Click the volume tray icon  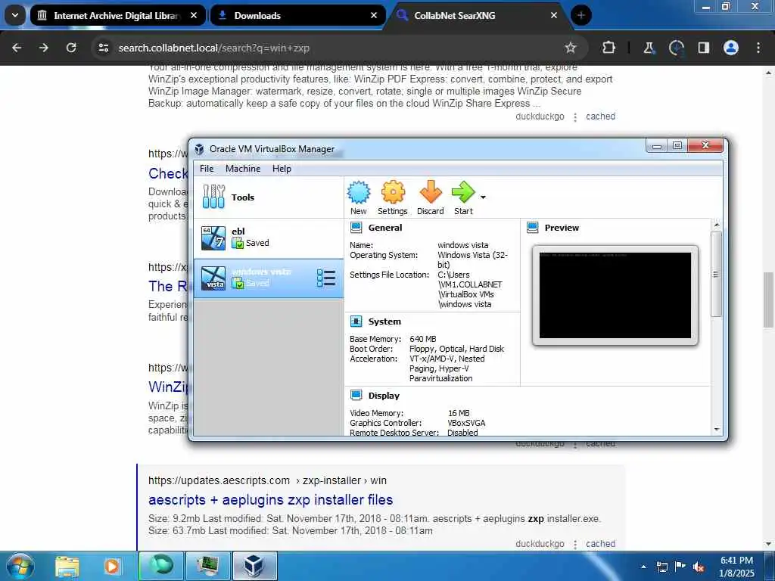pyautogui.click(x=698, y=567)
